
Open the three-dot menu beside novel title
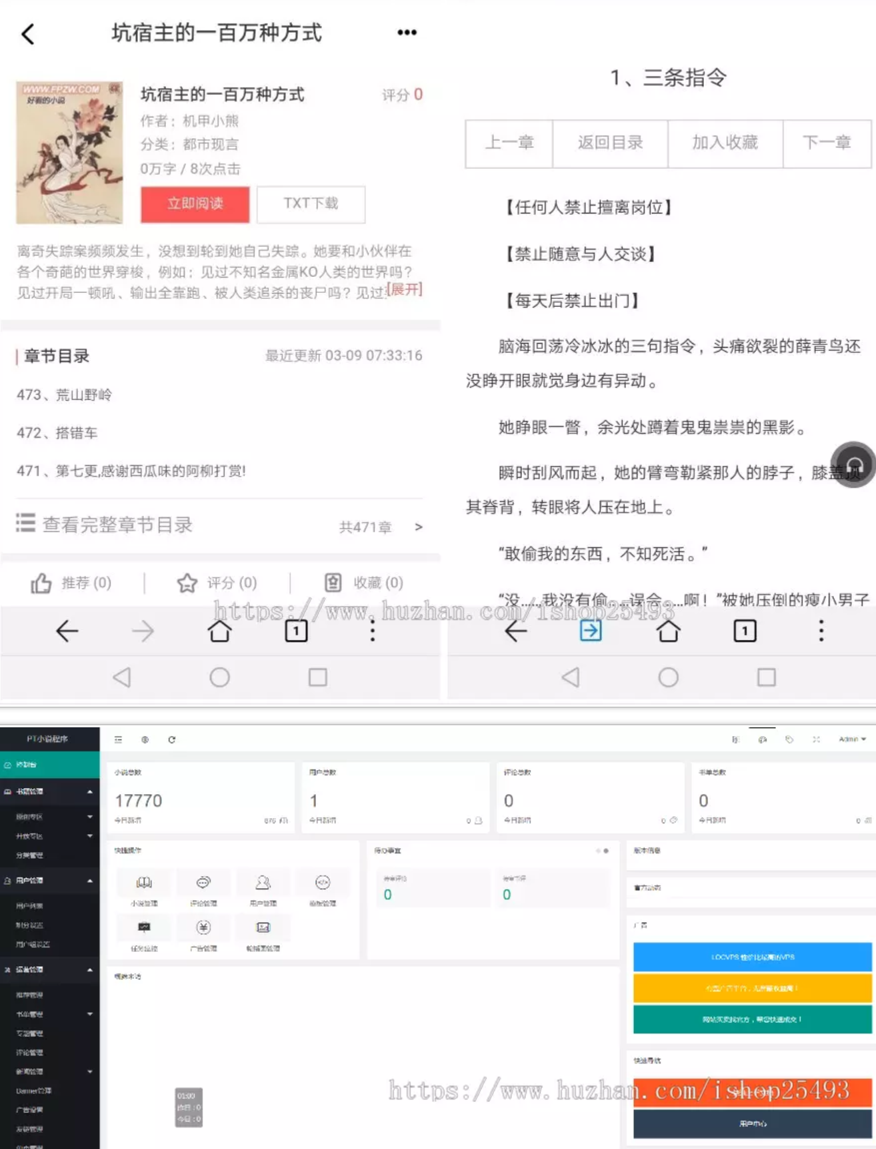407,33
